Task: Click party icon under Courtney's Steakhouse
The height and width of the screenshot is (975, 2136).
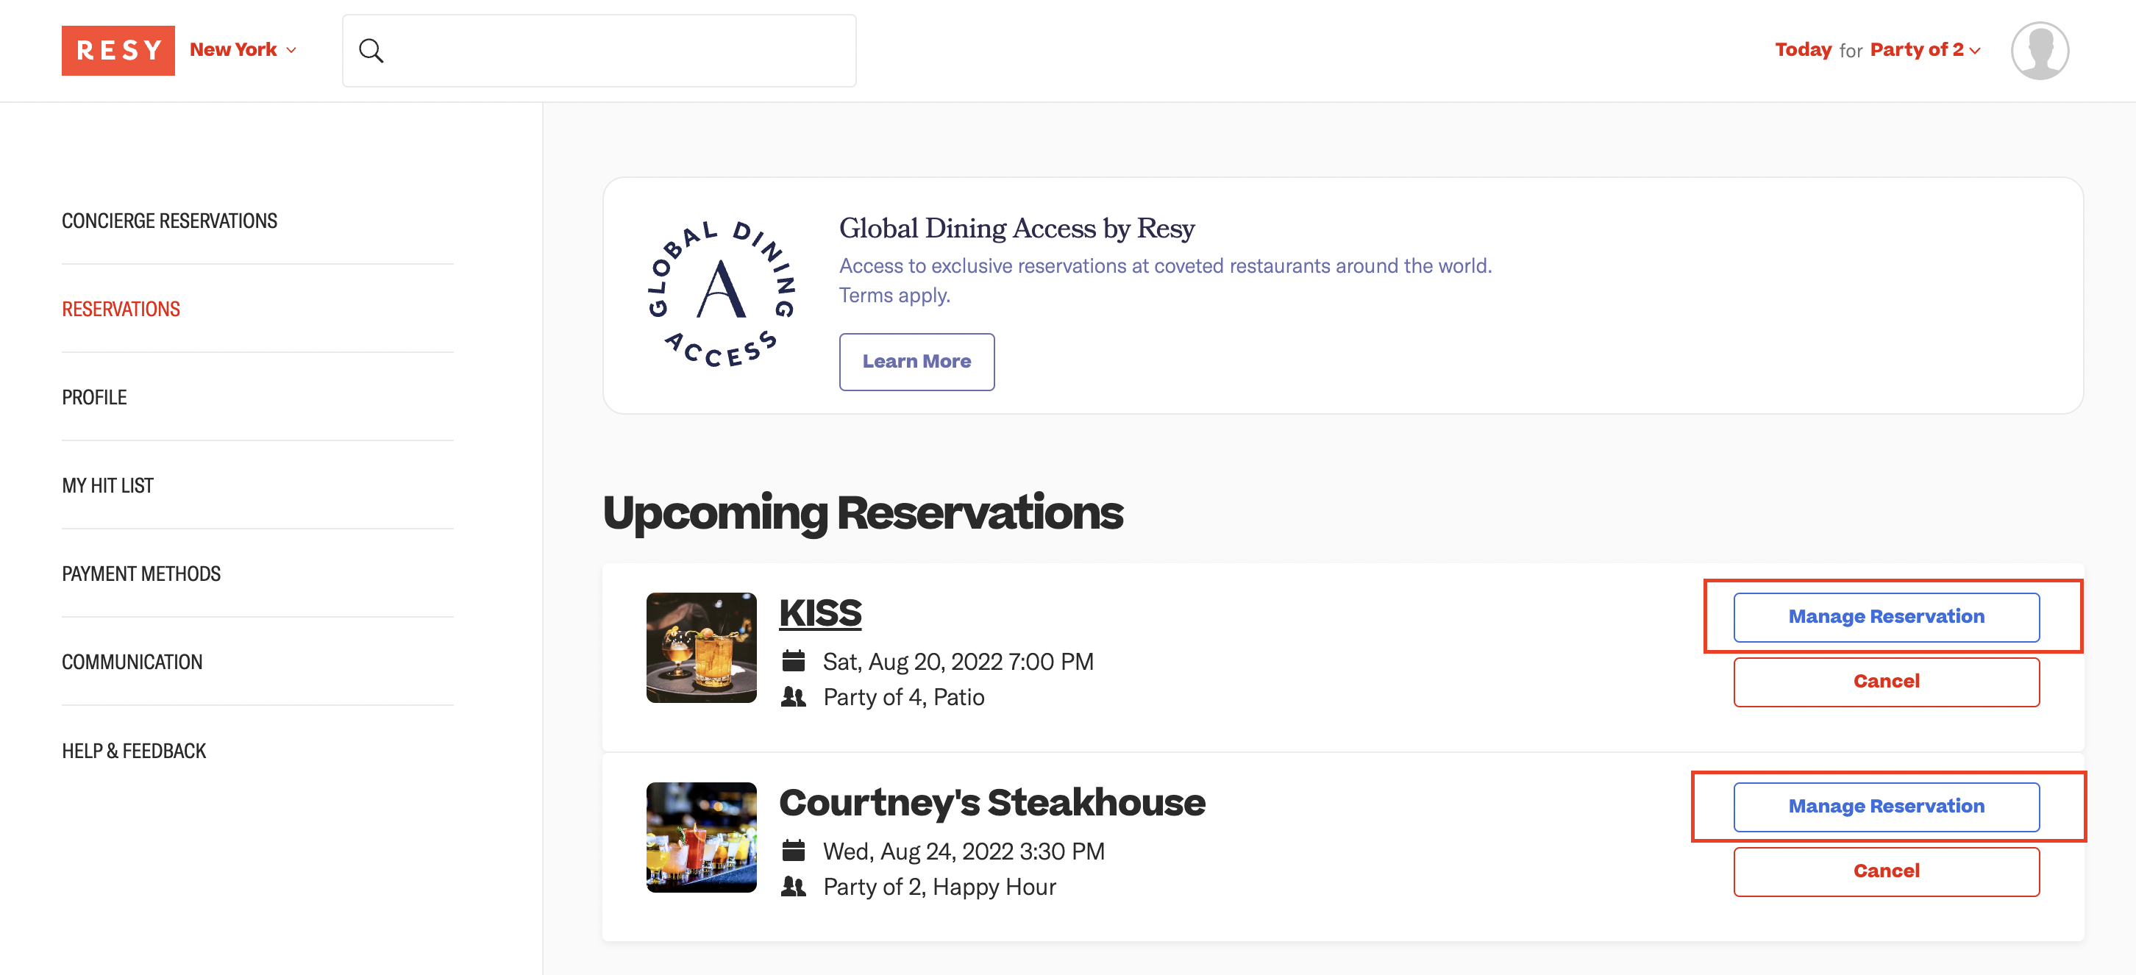Action: pos(794,886)
